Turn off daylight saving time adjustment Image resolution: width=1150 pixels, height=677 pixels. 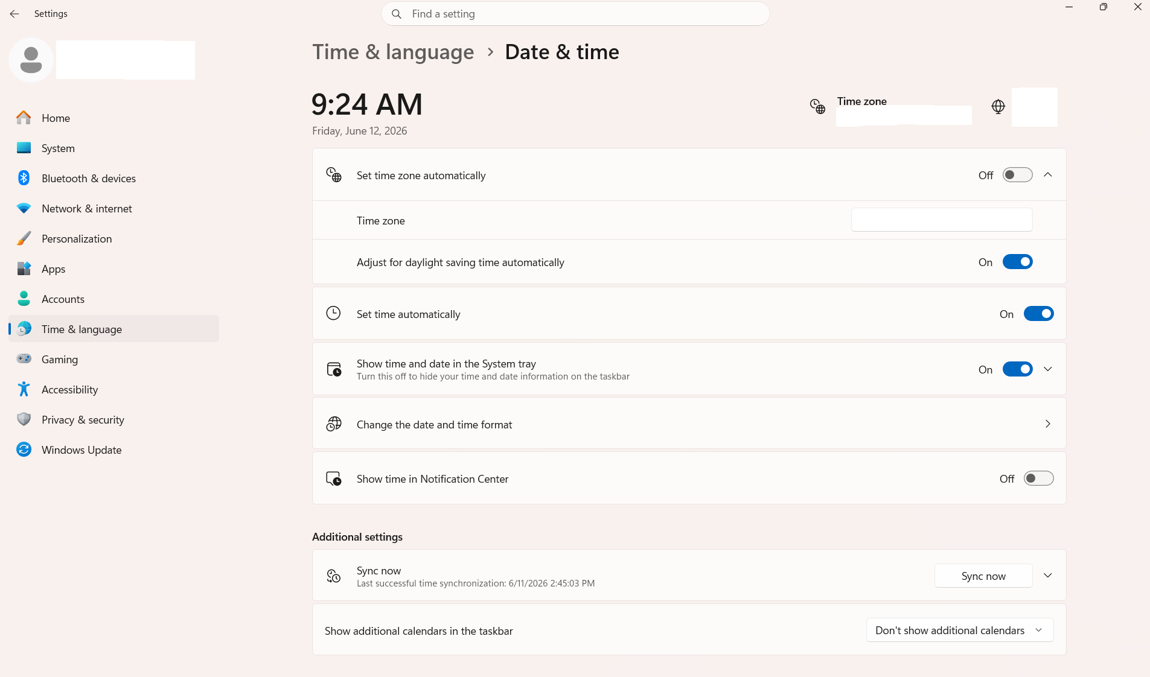point(1017,262)
